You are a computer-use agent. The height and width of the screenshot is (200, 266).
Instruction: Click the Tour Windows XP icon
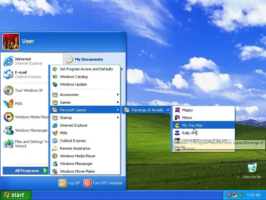(8, 90)
